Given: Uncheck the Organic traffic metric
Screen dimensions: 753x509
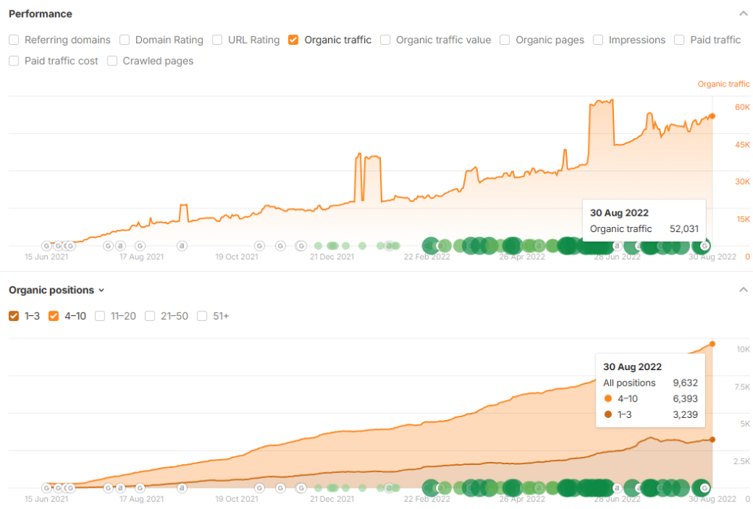Looking at the screenshot, I should (293, 40).
